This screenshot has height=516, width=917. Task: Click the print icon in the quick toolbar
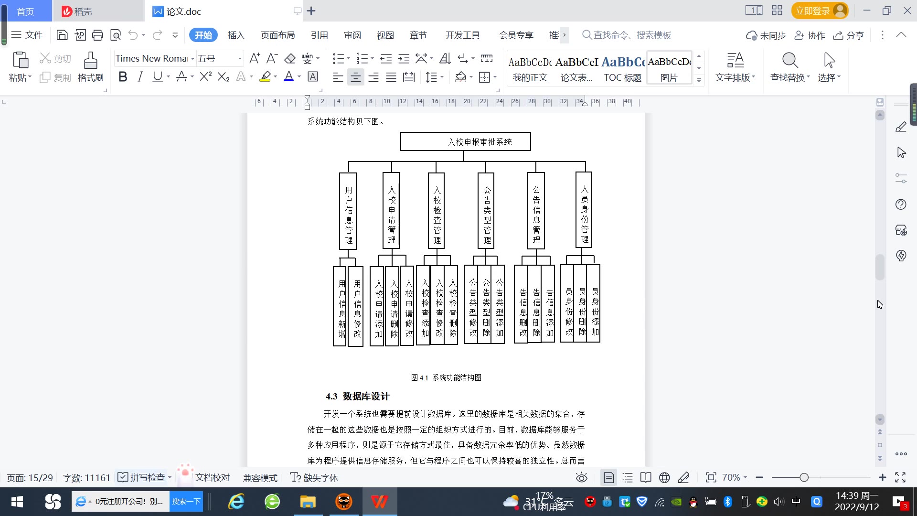click(97, 35)
